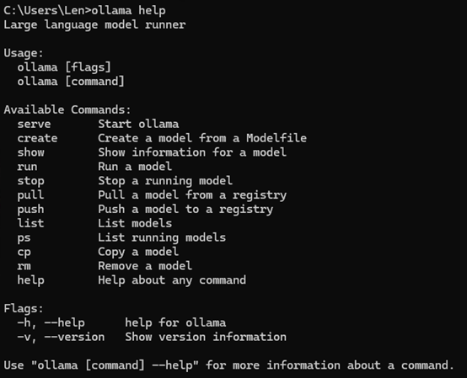
Task: Click the 'show' command in list
Action: 30,152
